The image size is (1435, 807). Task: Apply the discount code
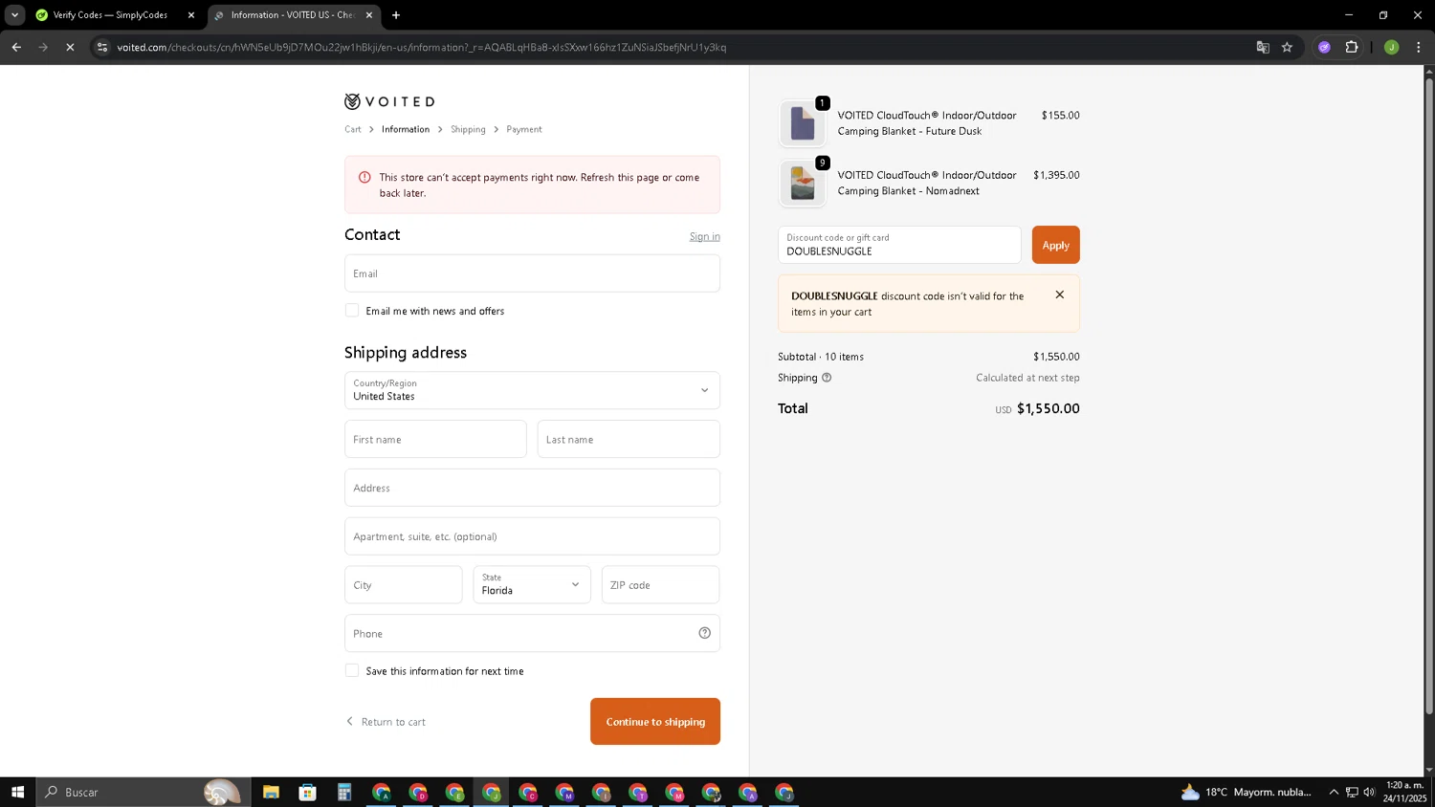point(1055,245)
